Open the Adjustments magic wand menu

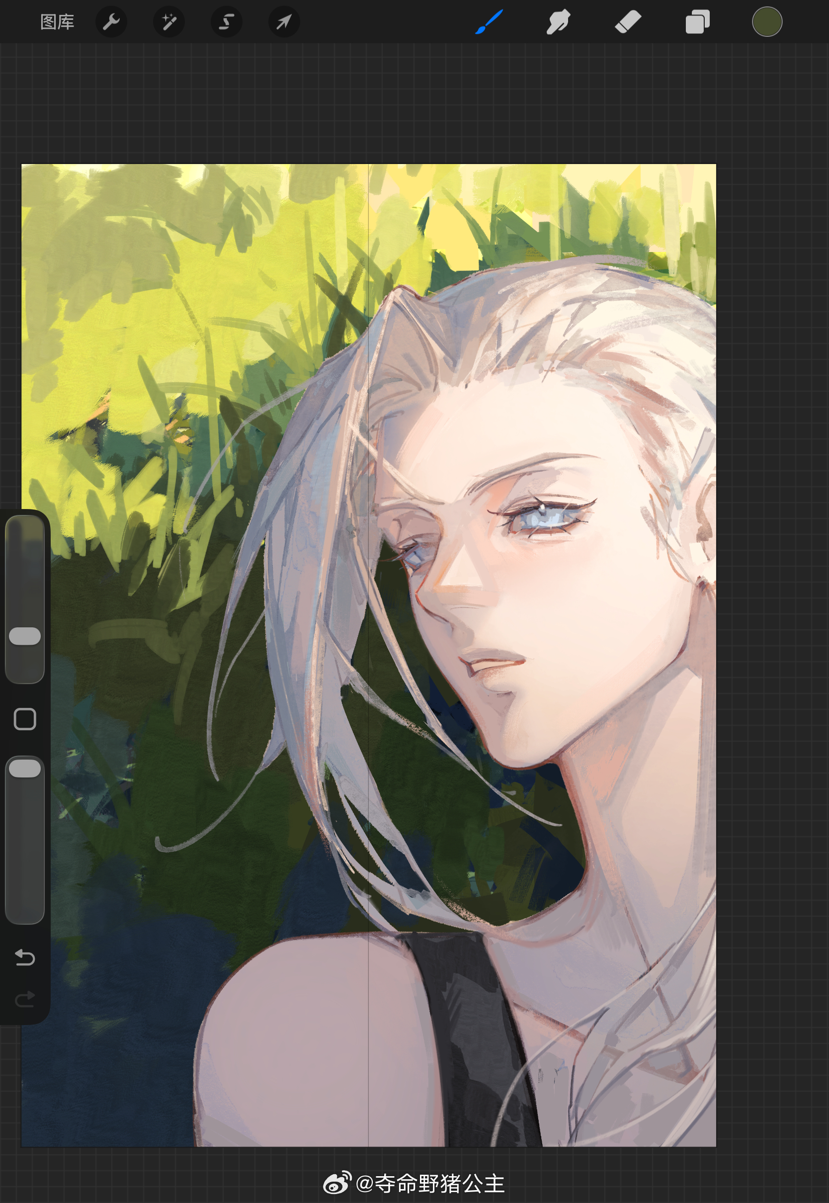(x=169, y=22)
